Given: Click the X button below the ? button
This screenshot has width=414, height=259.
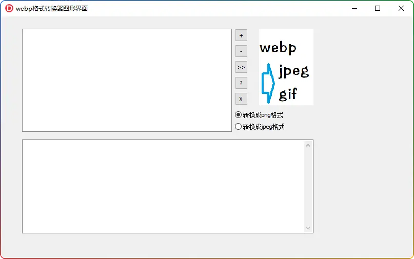Looking at the screenshot, I should (x=241, y=99).
